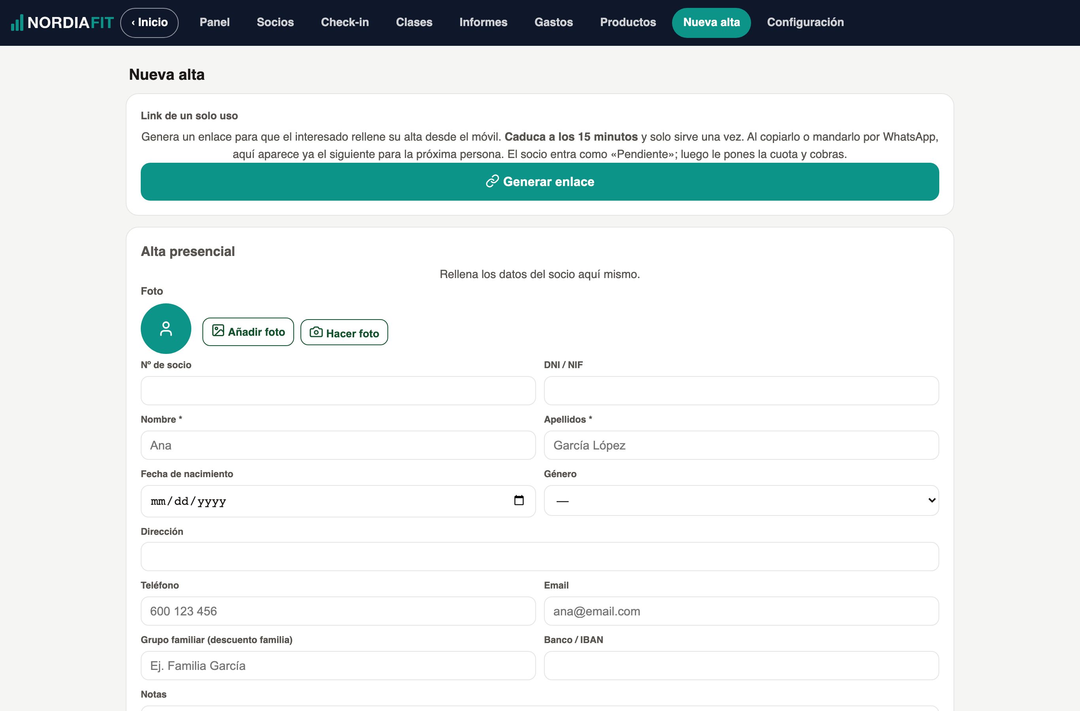The height and width of the screenshot is (711, 1080).
Task: Click the camera icon in Hacer foto
Action: coord(316,332)
